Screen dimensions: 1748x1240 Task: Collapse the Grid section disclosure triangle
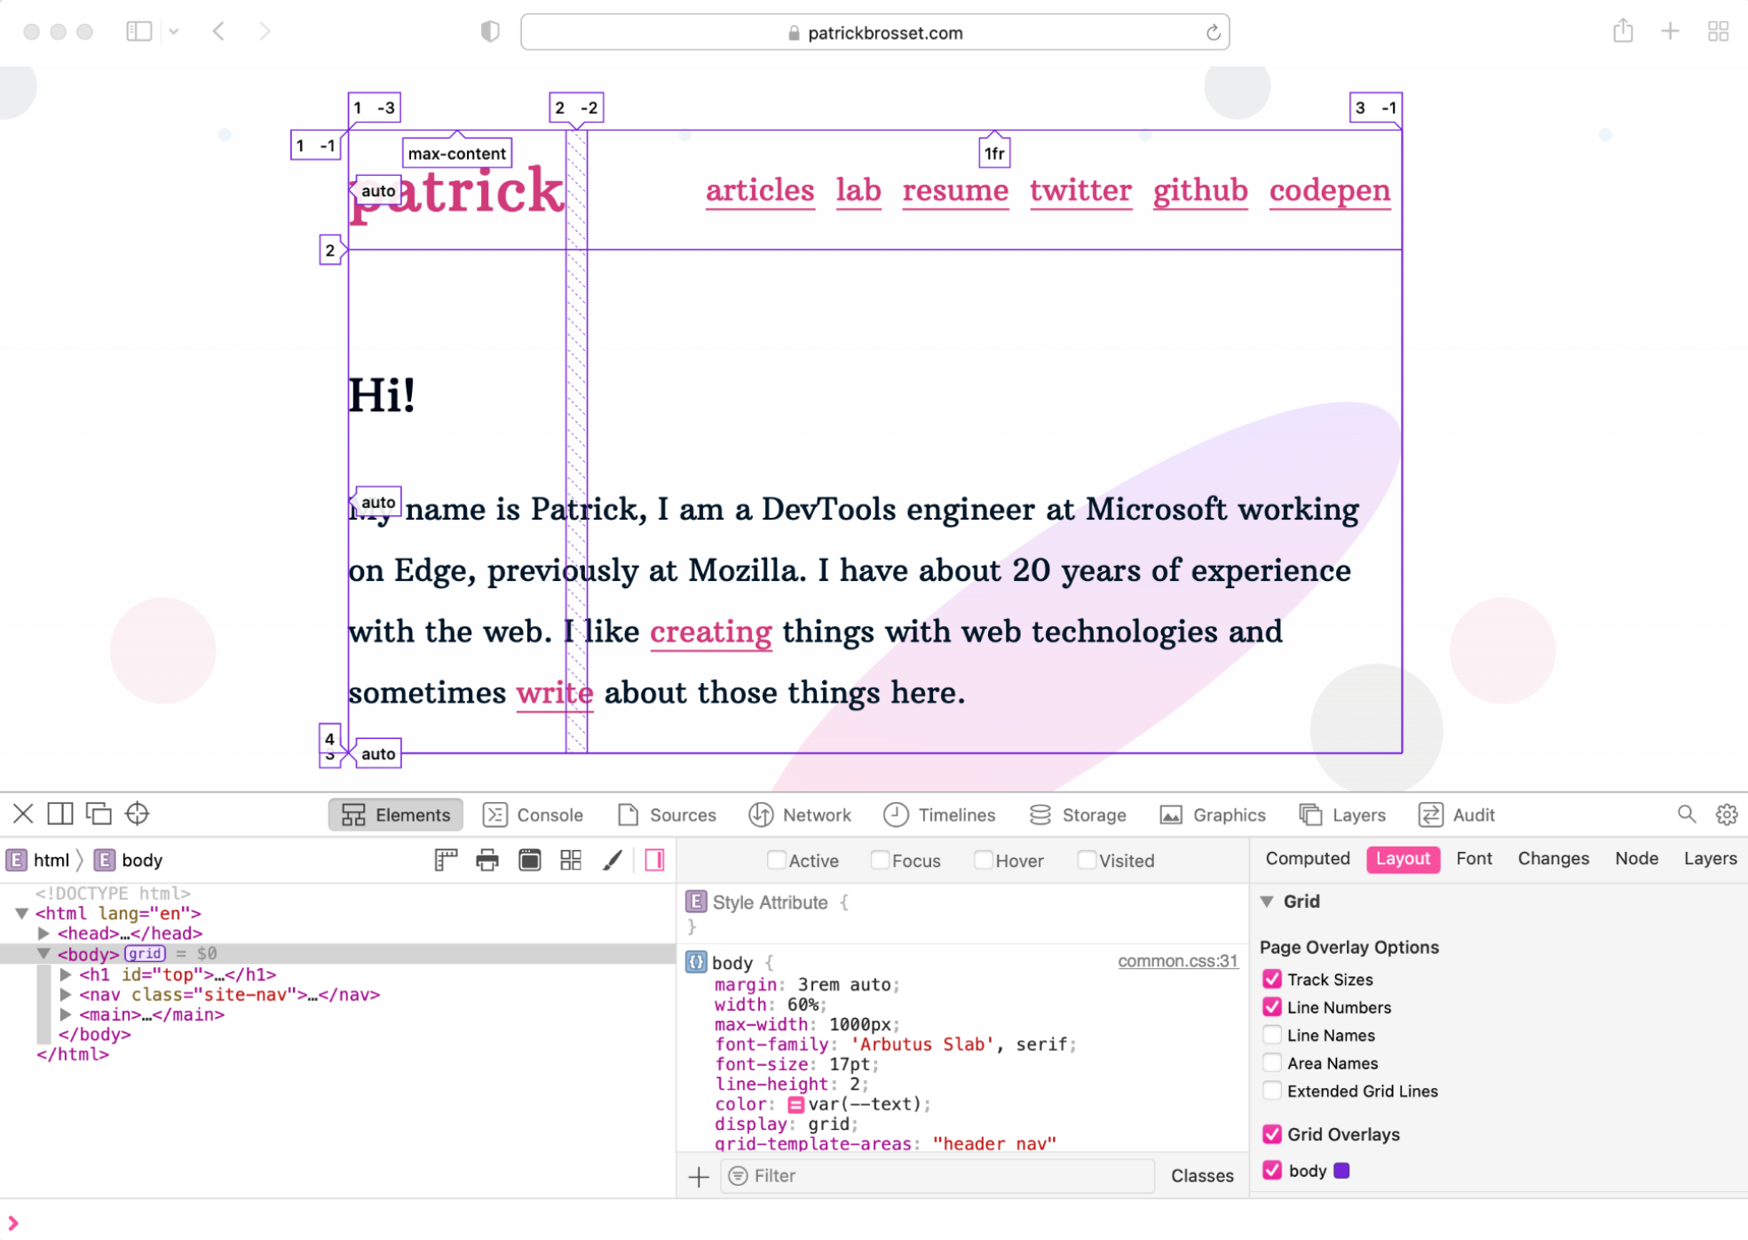pos(1268,901)
